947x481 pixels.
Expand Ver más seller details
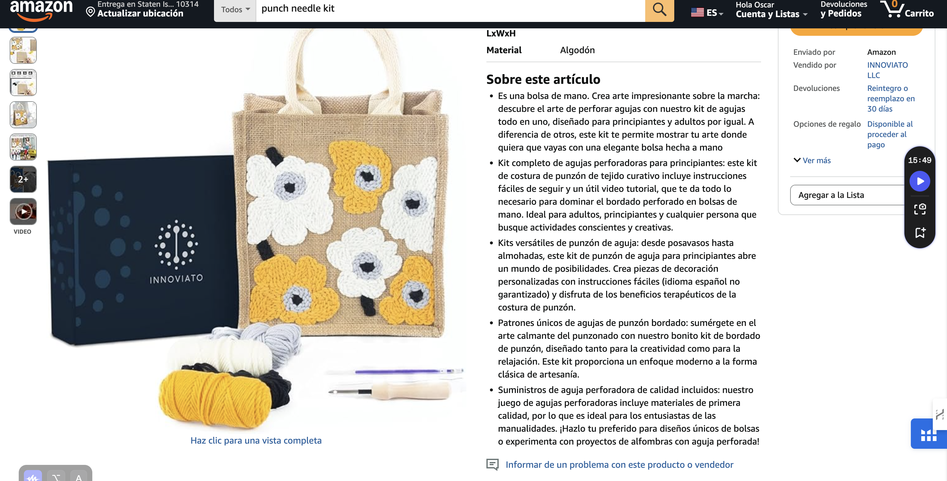[812, 161]
